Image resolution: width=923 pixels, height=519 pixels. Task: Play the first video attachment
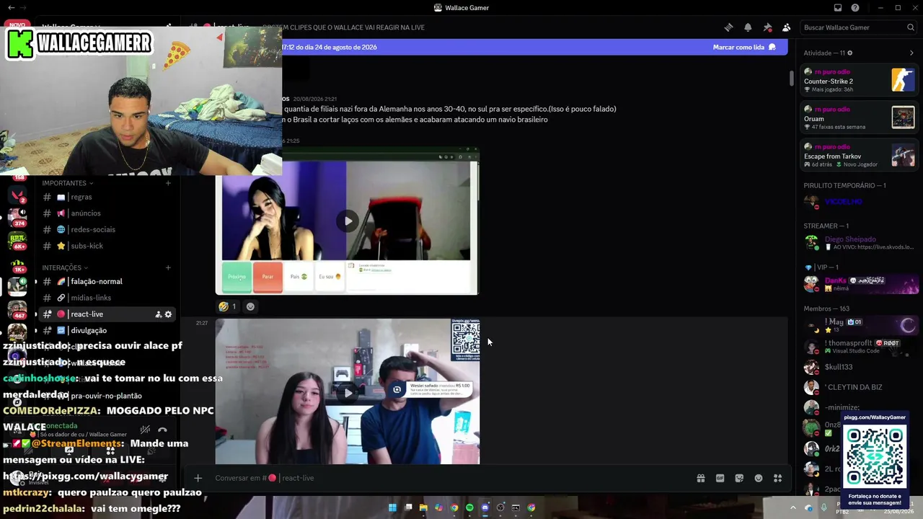348,221
